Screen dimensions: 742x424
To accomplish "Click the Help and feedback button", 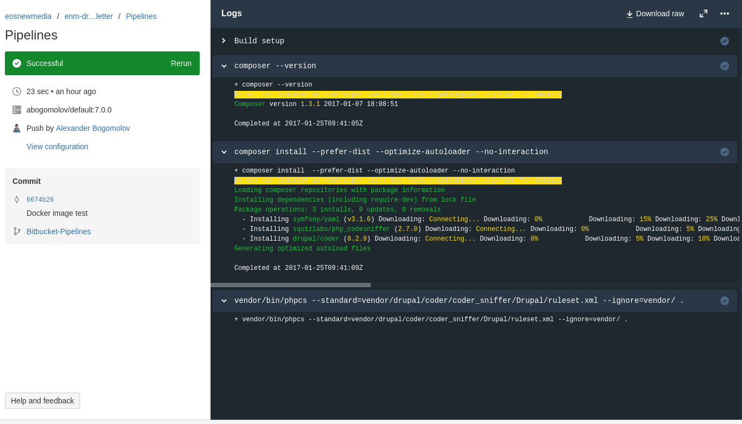I will pyautogui.click(x=42, y=401).
